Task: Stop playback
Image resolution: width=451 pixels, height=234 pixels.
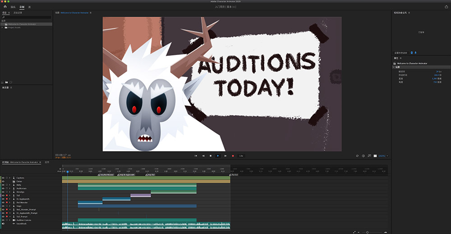Action: [x=211, y=156]
